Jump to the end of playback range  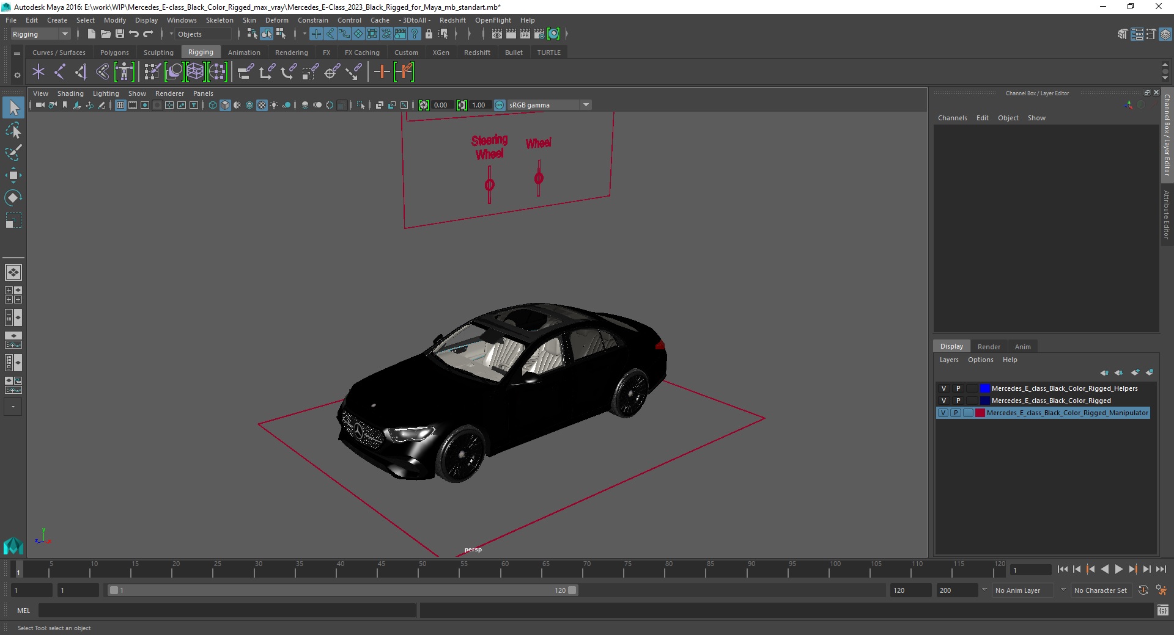pyautogui.click(x=1161, y=569)
